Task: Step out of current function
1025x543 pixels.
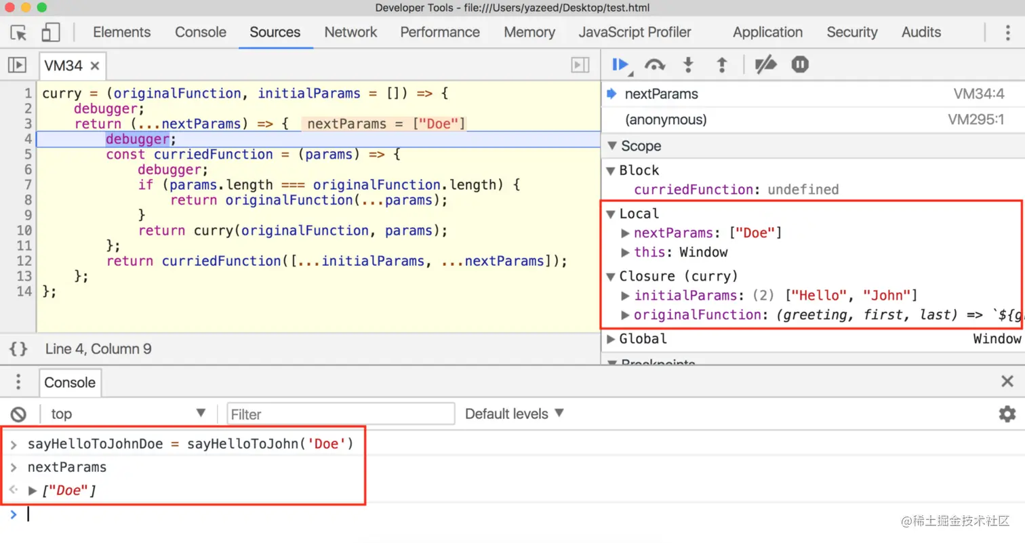Action: pyautogui.click(x=722, y=65)
